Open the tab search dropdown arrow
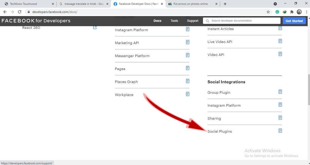This screenshot has width=310, height=165. pyautogui.click(x=275, y=4)
